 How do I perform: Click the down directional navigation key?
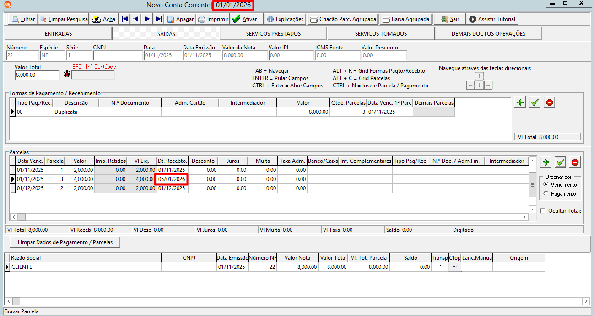pyautogui.click(x=479, y=85)
